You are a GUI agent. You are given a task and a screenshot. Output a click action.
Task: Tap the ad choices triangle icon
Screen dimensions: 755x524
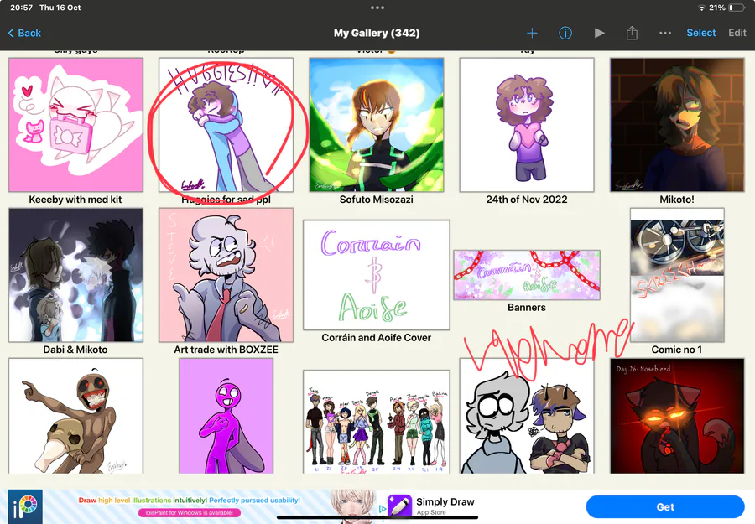pyautogui.click(x=383, y=508)
